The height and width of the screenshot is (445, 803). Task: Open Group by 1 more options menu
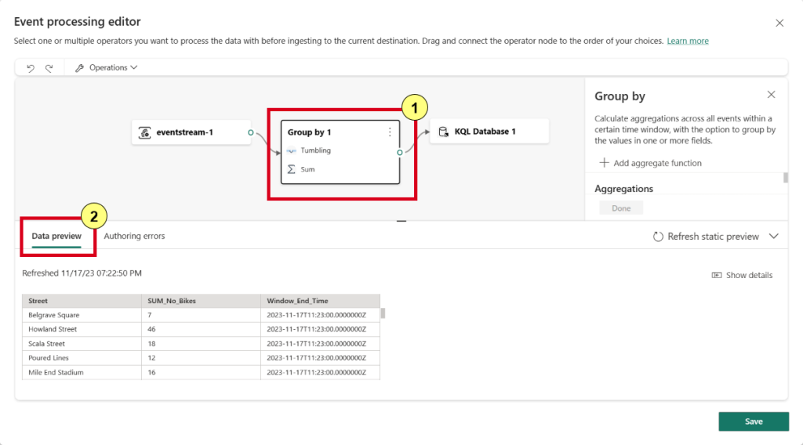[390, 132]
